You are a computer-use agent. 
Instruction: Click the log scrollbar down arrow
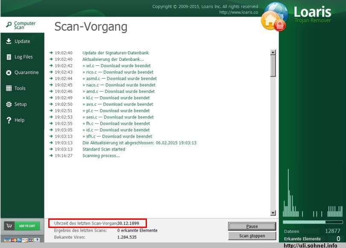273,213
